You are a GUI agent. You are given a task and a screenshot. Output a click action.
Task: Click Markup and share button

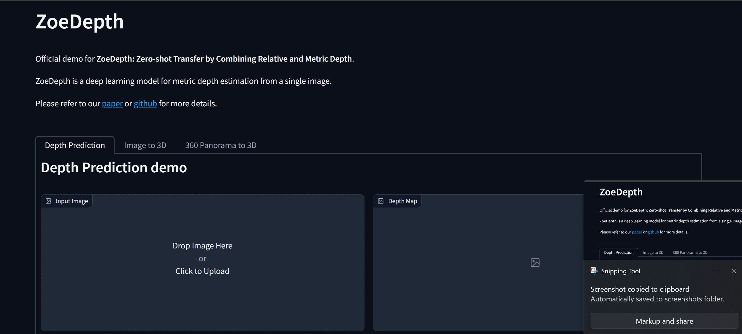[x=664, y=321]
